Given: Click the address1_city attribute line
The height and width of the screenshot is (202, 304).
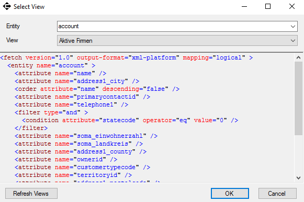Looking at the screenshot, I should 77,81.
